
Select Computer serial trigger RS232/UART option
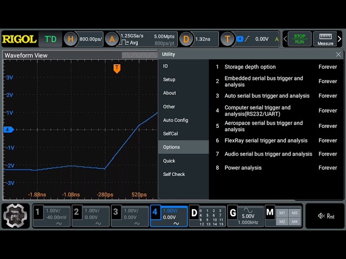276,111
